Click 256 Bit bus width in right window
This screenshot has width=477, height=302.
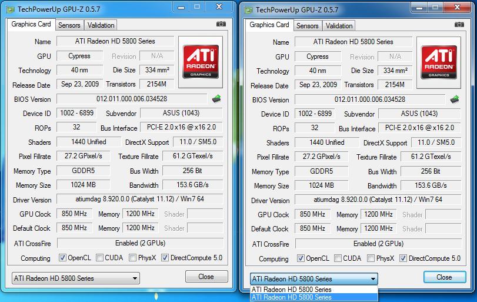[x=431, y=171]
